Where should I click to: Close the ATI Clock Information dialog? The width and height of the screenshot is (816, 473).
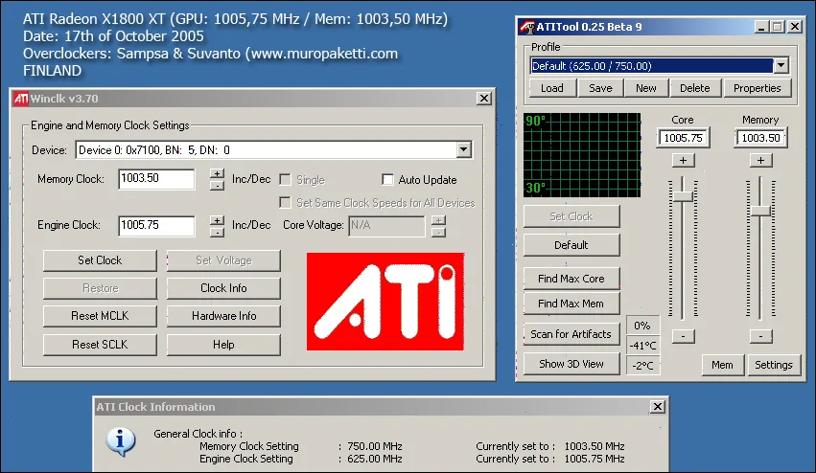[658, 407]
